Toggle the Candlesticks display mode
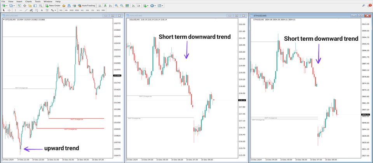 (105, 5)
